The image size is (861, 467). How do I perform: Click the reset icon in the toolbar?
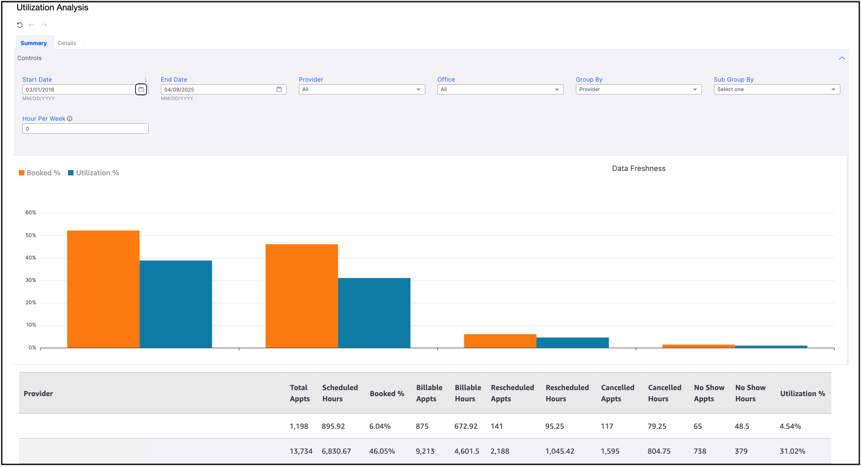point(19,25)
